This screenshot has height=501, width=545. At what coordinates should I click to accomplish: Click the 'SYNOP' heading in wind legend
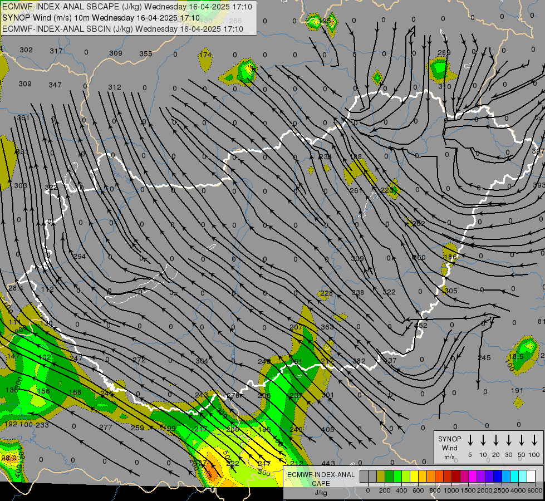pos(449,439)
